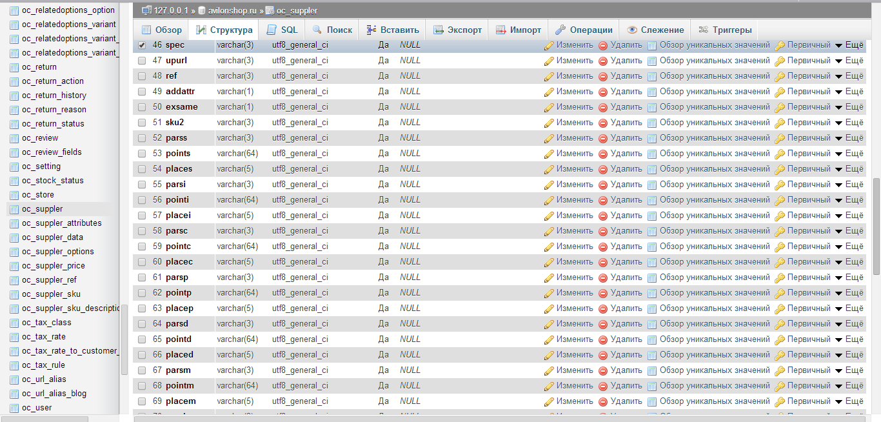Screen dimensions: 881x422
Task: Click the sidebar vertical scrollbar
Action: (x=124, y=339)
